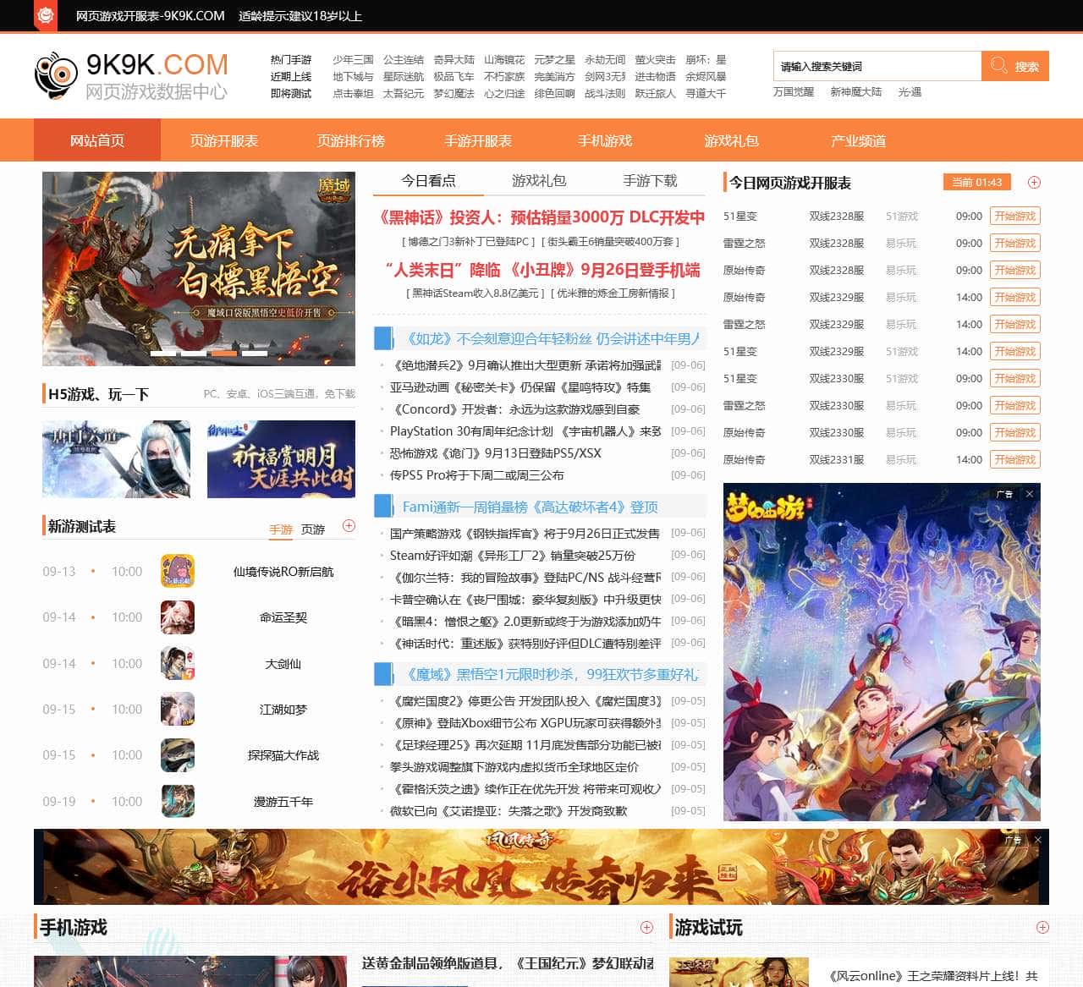Close the wide banner ad above 手机游戏
The height and width of the screenshot is (987, 1083).
point(1037,840)
